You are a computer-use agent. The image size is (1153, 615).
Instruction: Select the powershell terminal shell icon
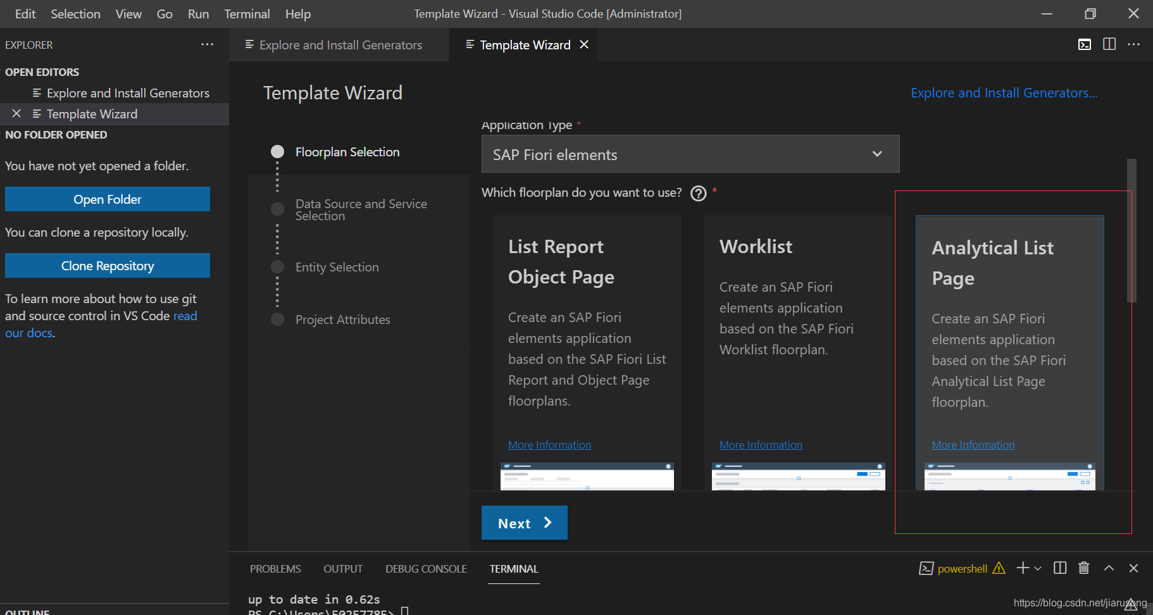[926, 568]
